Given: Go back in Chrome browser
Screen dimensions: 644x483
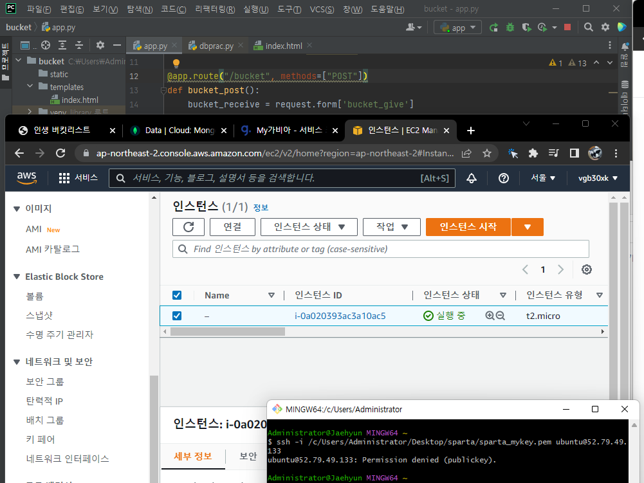Looking at the screenshot, I should [x=19, y=153].
